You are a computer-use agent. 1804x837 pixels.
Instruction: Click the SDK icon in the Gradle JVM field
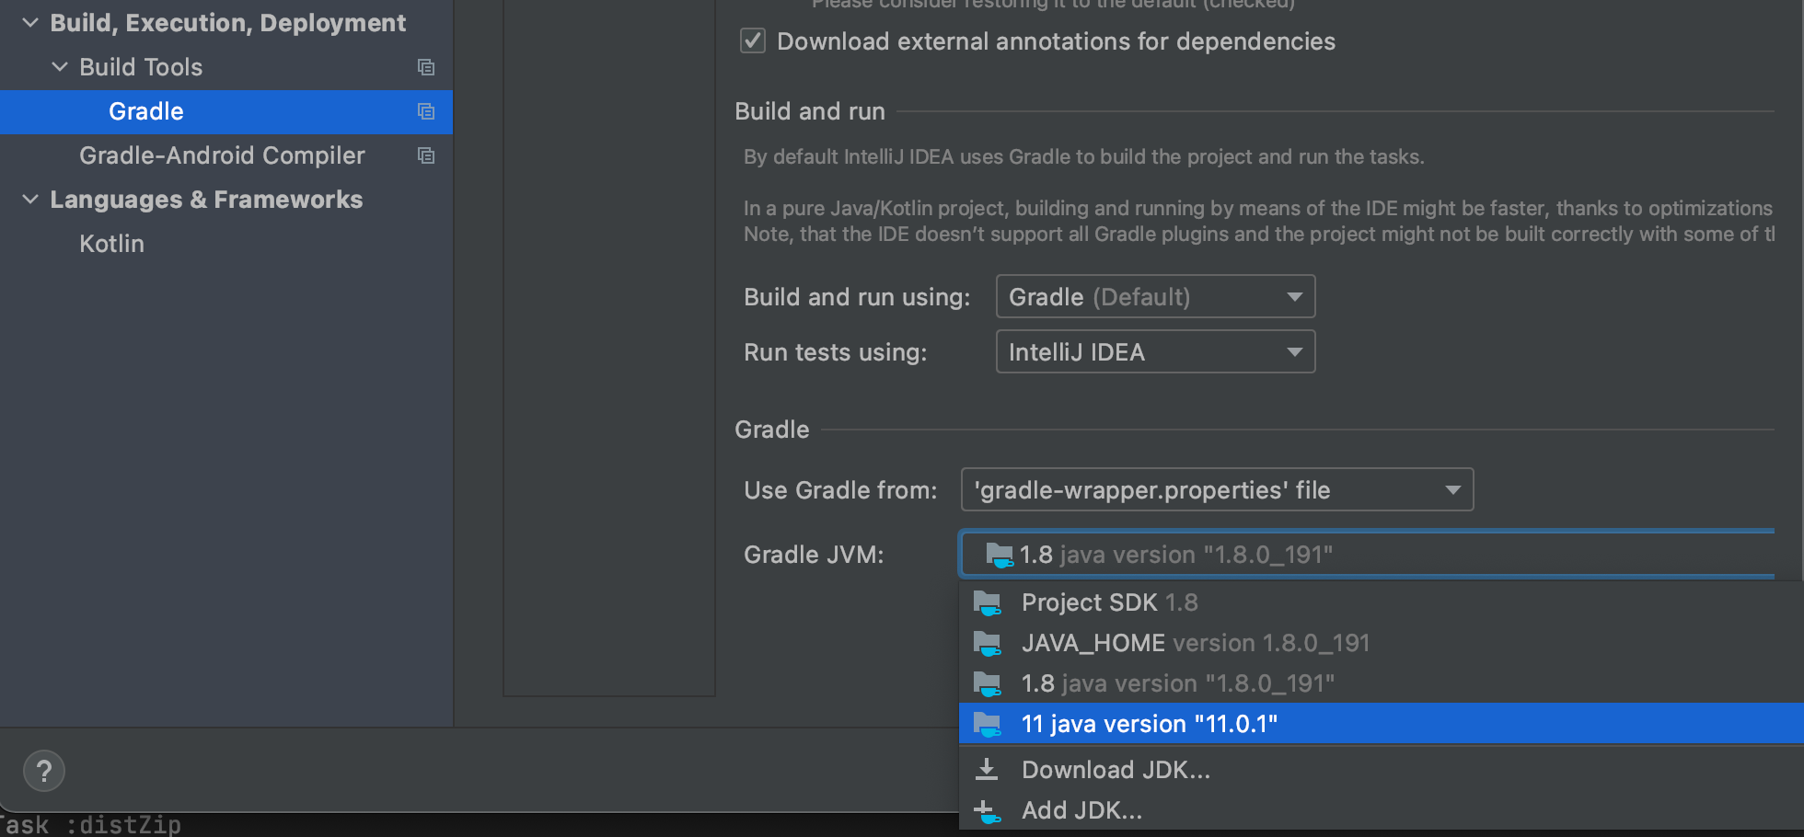point(1000,555)
